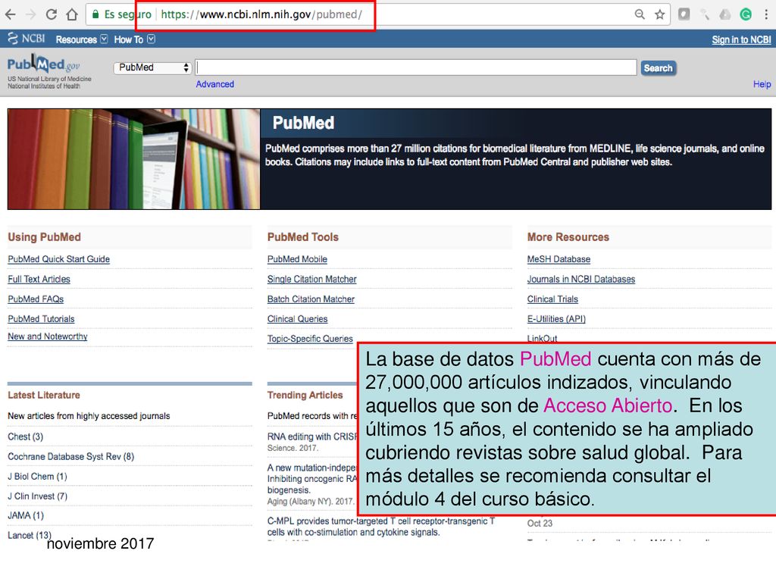
Task: Click Sign in to NCBI
Action: tap(741, 39)
